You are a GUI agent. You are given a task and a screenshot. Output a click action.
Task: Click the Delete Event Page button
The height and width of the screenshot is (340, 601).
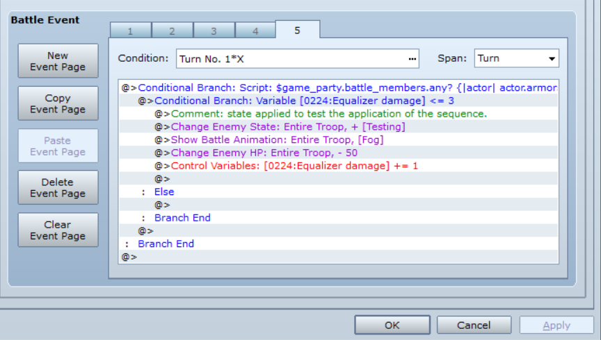tap(58, 188)
